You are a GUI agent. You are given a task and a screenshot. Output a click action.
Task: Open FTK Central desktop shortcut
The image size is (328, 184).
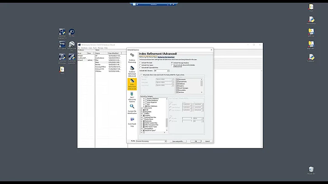[62, 45]
